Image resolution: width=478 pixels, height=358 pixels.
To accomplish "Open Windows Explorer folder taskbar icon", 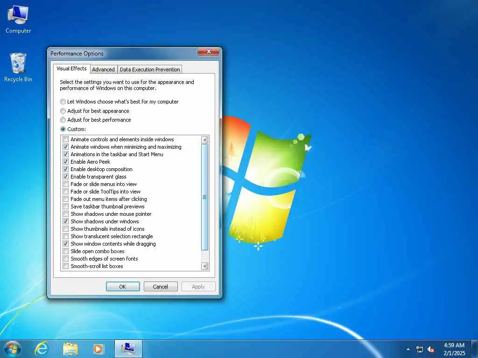I will [x=70, y=349].
